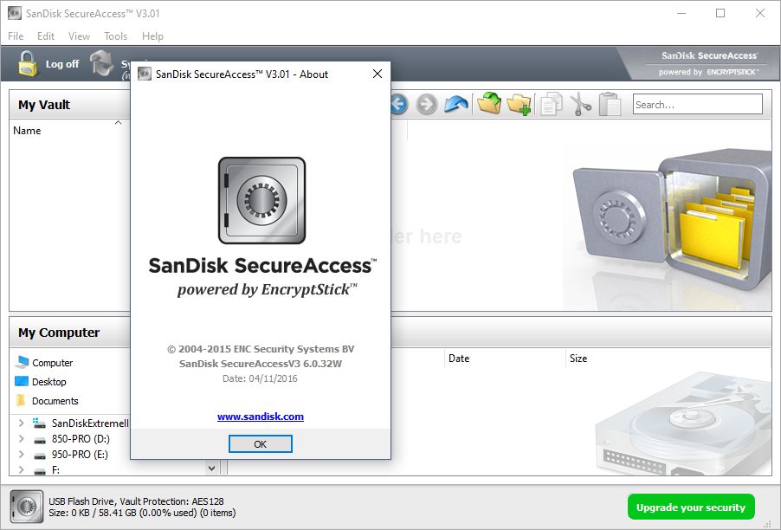
Task: Expand the 950-PRO (E:) tree node
Action: (22, 455)
